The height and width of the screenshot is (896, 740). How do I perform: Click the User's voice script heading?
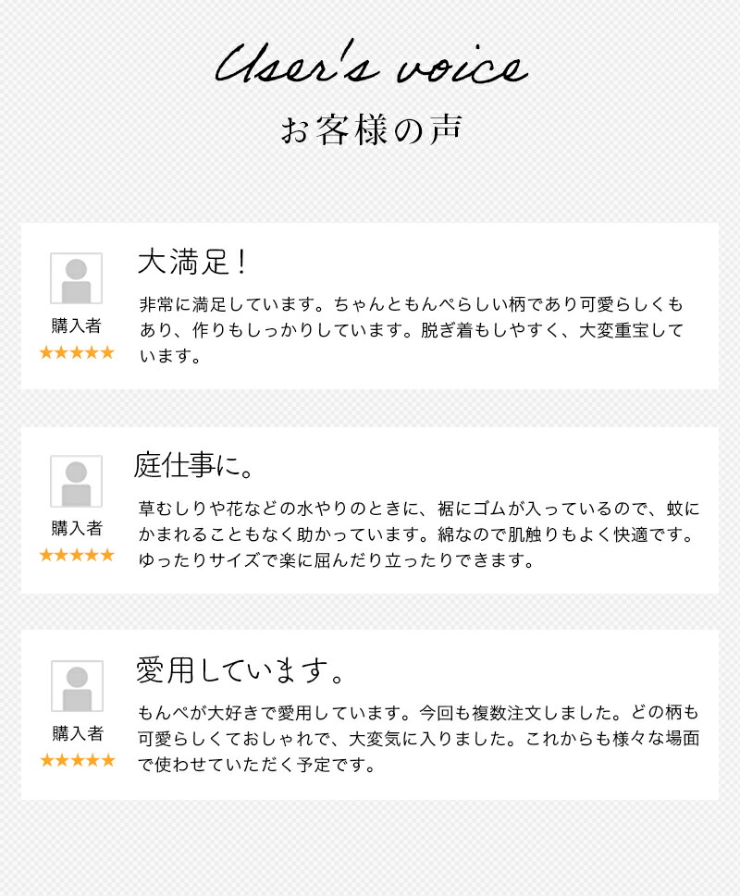[x=371, y=64]
